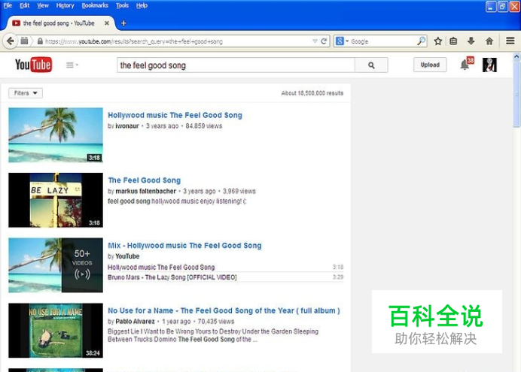Click the YouTube search magnifier button
521x372 pixels.
click(371, 65)
